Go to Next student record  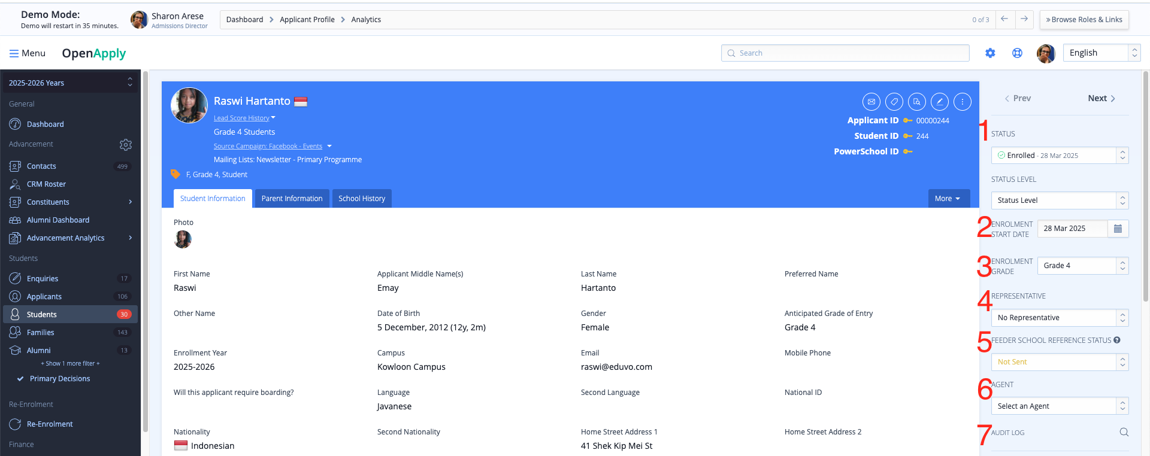tap(1101, 99)
